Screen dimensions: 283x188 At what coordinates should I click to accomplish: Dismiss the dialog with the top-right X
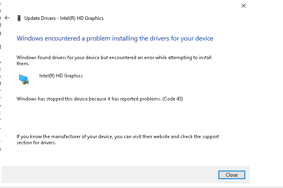click(x=244, y=6)
